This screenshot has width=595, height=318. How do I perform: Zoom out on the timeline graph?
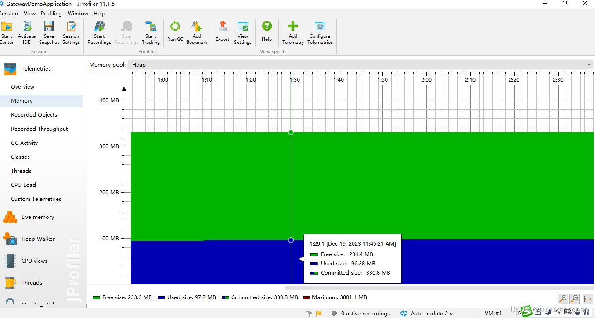tap(574, 299)
